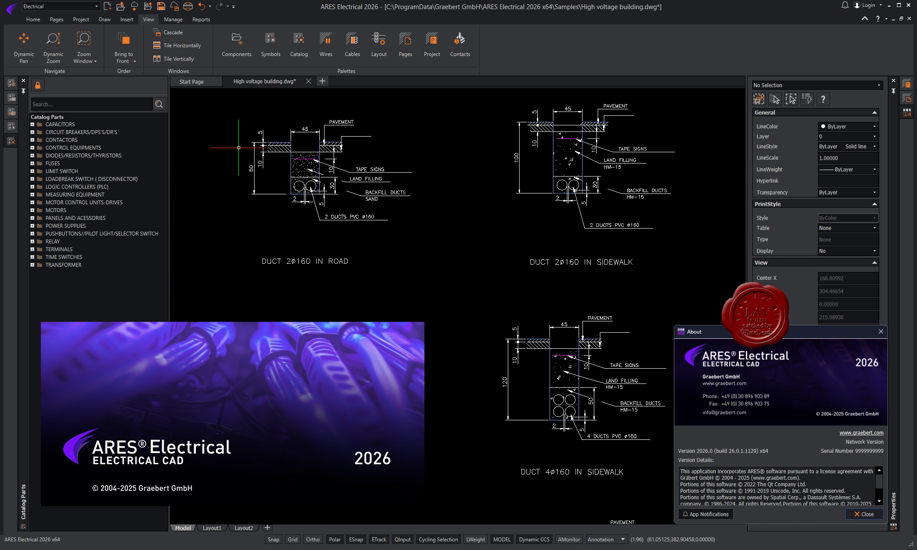Toggle Snap in the status bar
Image resolution: width=917 pixels, height=550 pixels.
(x=274, y=539)
